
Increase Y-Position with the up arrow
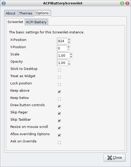coord(69,47)
